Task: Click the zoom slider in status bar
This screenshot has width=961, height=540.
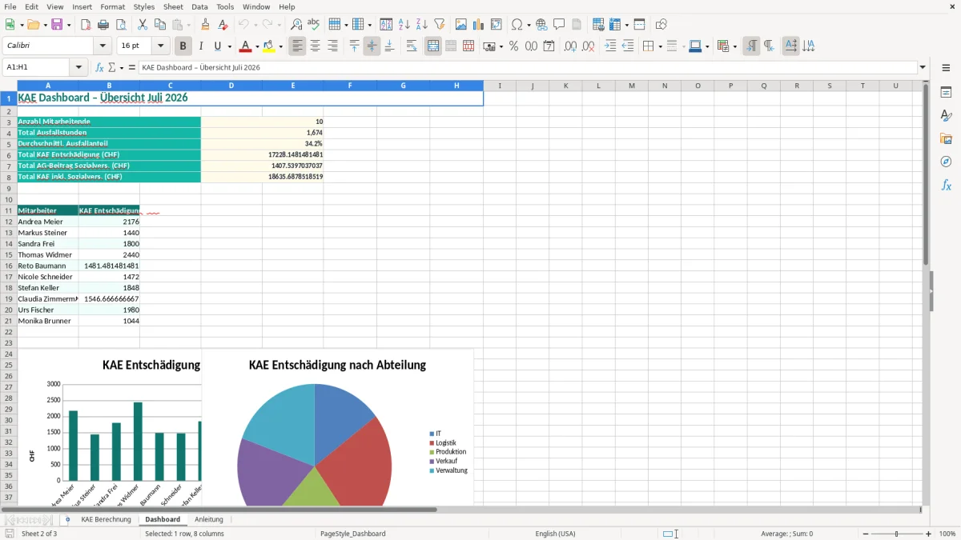Action: 897,534
